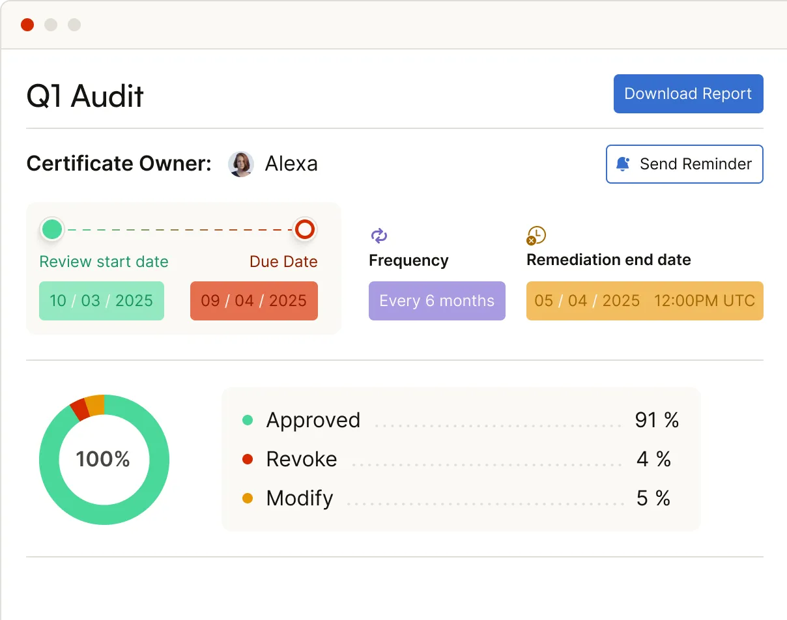Select the Modify legend label
The image size is (787, 620).
pos(300,498)
